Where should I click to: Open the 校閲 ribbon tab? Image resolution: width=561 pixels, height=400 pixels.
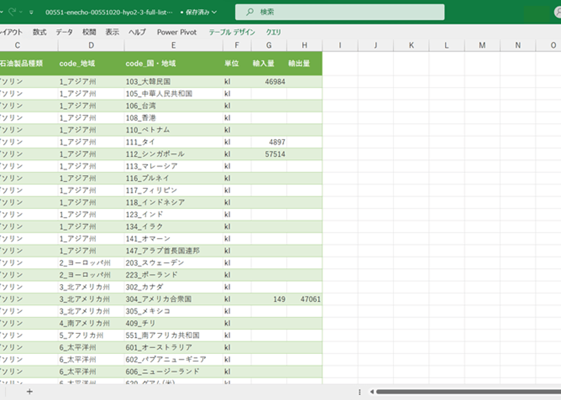pos(89,32)
